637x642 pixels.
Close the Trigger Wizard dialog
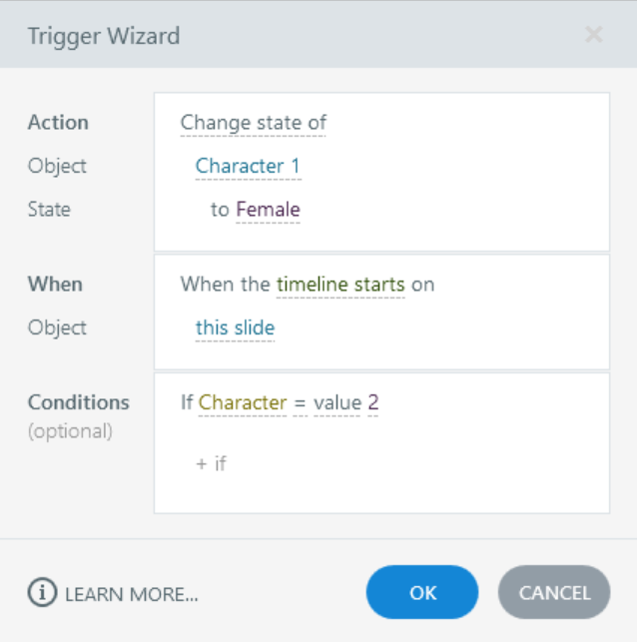tap(593, 35)
